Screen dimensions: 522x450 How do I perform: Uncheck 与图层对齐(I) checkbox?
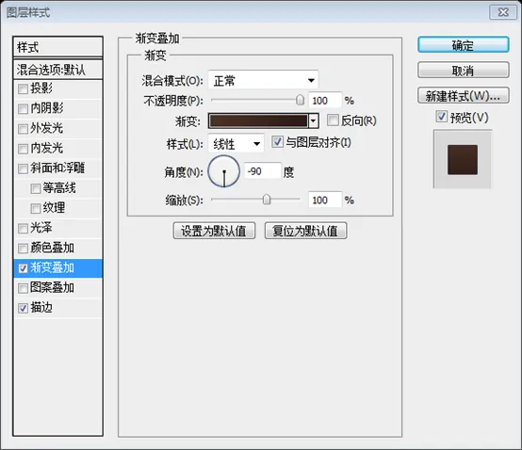[x=277, y=142]
